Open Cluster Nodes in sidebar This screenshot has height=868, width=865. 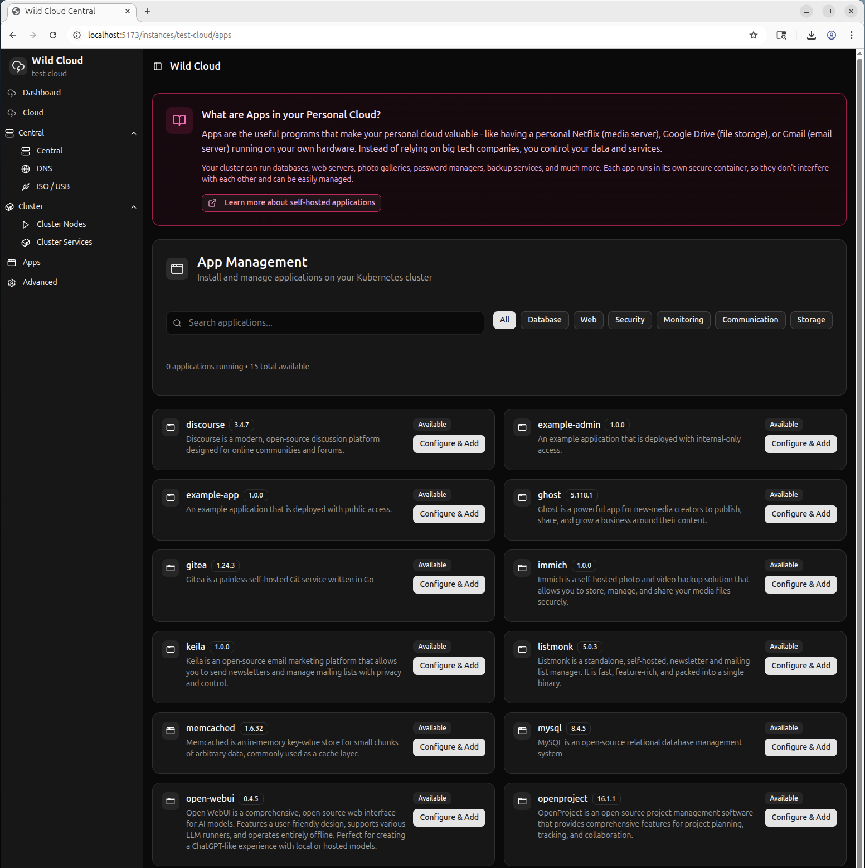(x=61, y=224)
